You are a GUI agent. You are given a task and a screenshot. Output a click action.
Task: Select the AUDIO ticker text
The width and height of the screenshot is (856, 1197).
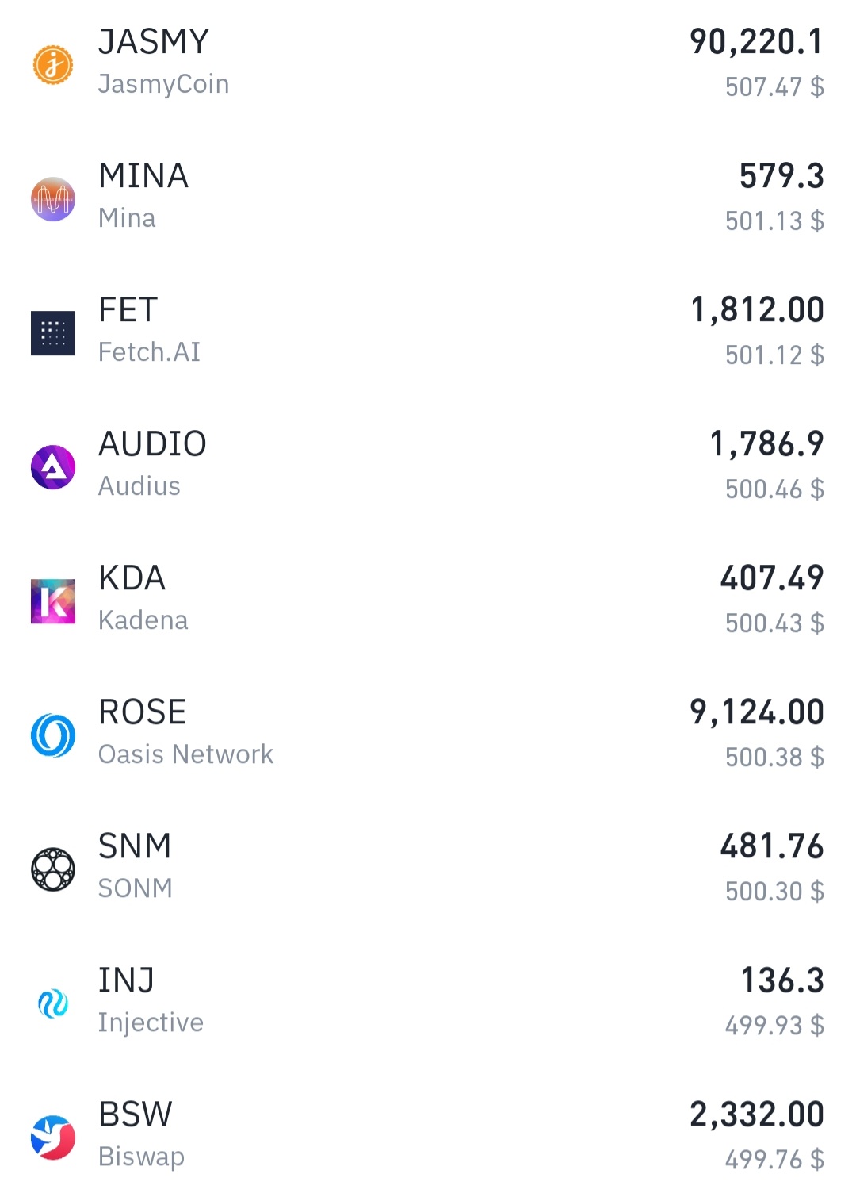153,444
